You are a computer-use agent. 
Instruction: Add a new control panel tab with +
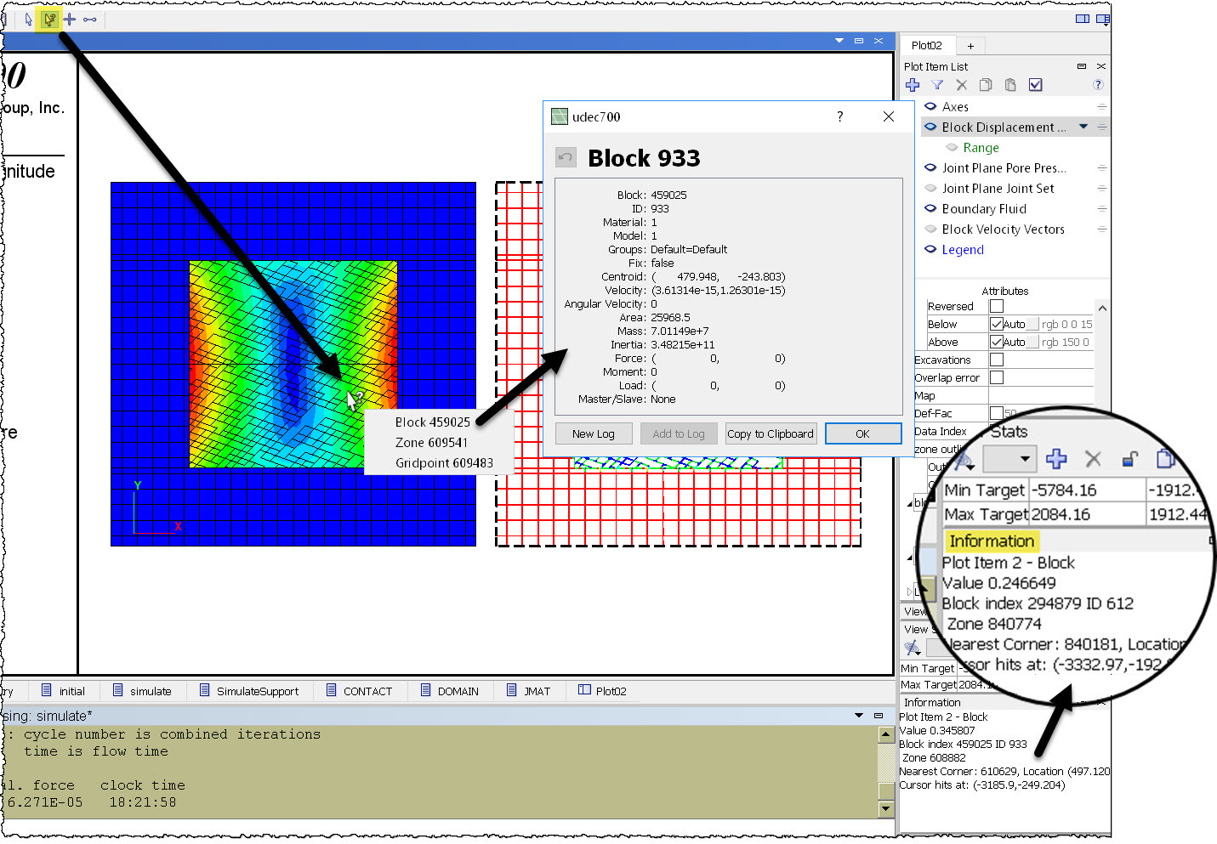point(970,46)
